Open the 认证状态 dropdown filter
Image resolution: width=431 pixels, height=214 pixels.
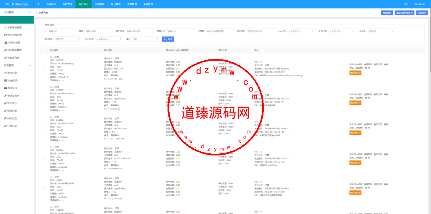pyautogui.click(x=301, y=31)
